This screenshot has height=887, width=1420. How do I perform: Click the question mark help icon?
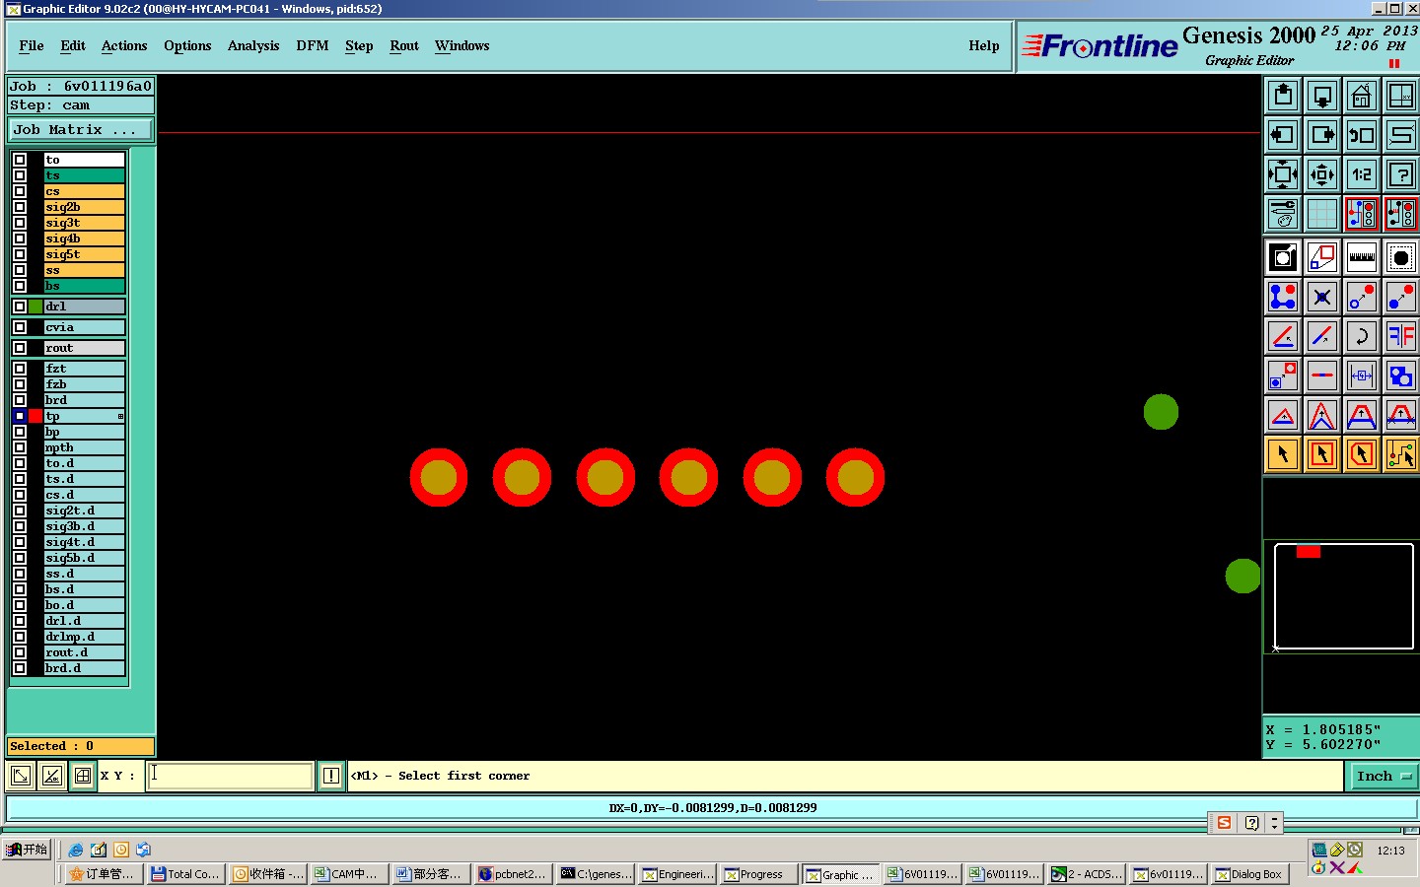click(x=1400, y=174)
